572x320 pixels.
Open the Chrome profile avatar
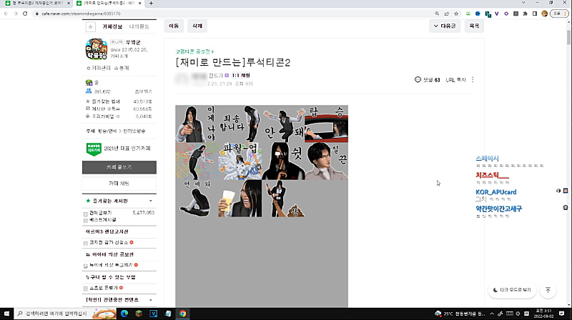click(x=544, y=14)
